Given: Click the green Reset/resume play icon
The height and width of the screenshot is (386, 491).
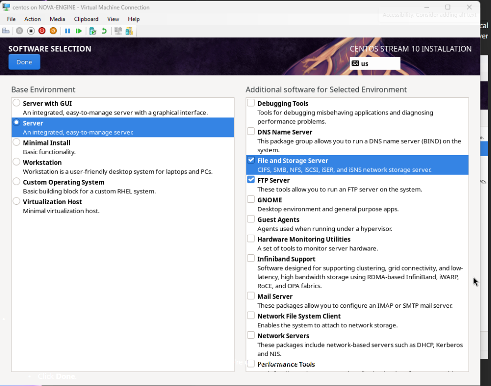Looking at the screenshot, I should [x=79, y=31].
